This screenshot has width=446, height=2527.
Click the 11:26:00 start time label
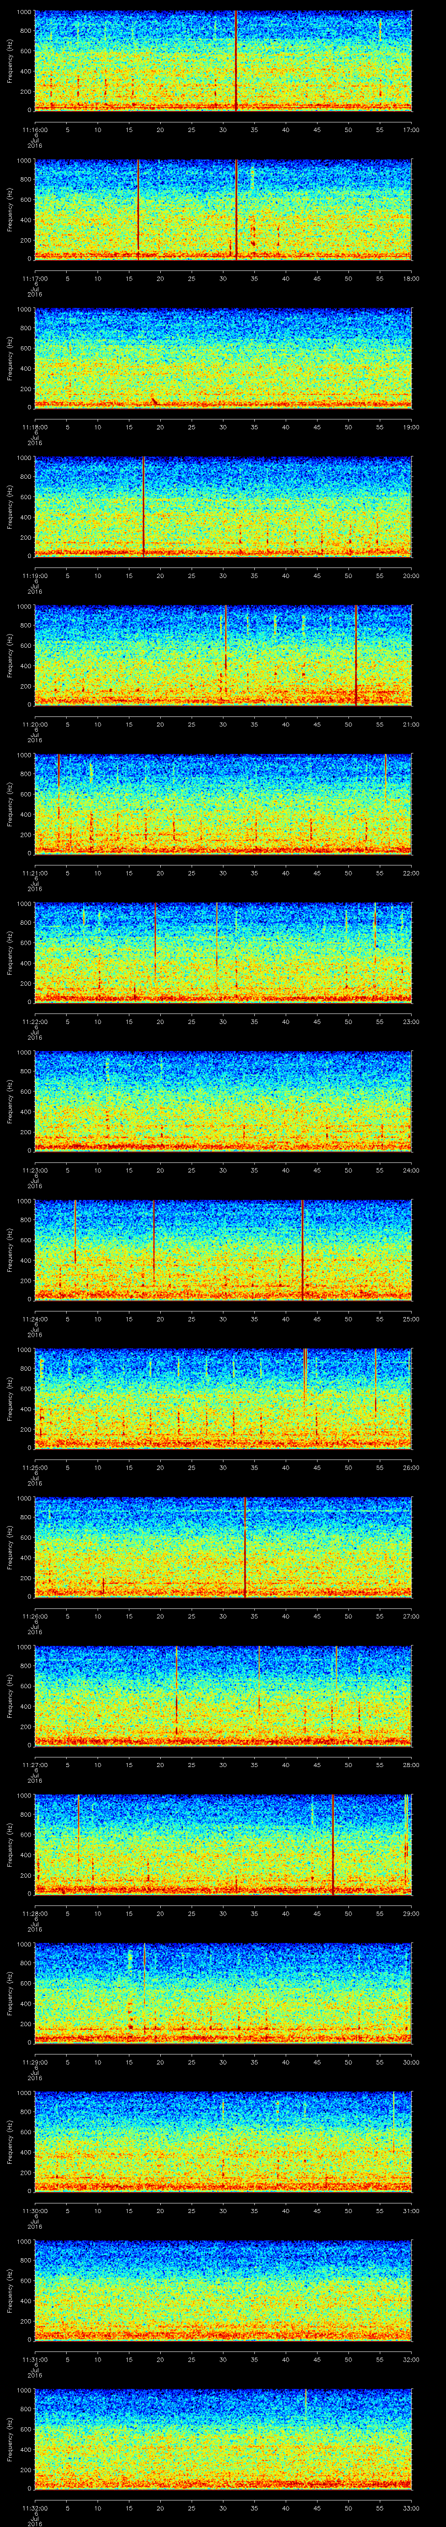(35, 1616)
